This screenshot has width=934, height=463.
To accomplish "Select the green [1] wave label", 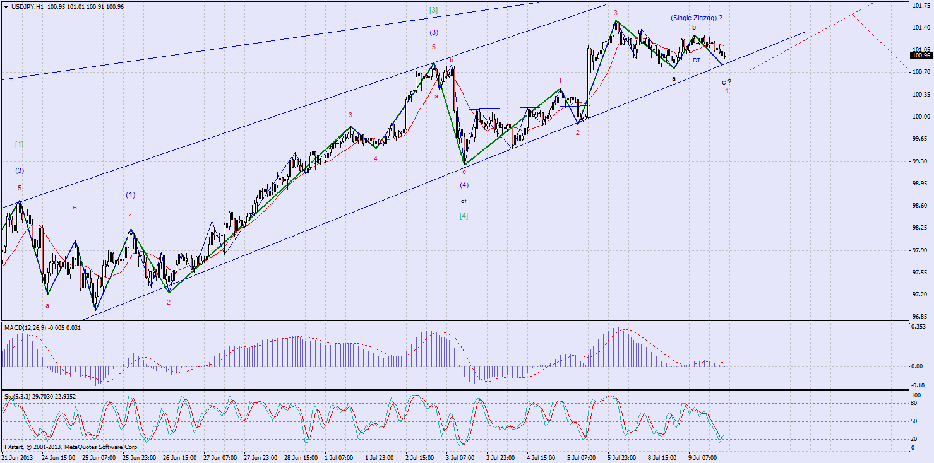I will 19,144.
